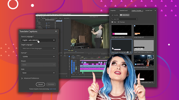The height and width of the screenshot is (100, 179).
Task: Select the green audio clip in timeline
Action: pyautogui.click(x=92, y=71)
